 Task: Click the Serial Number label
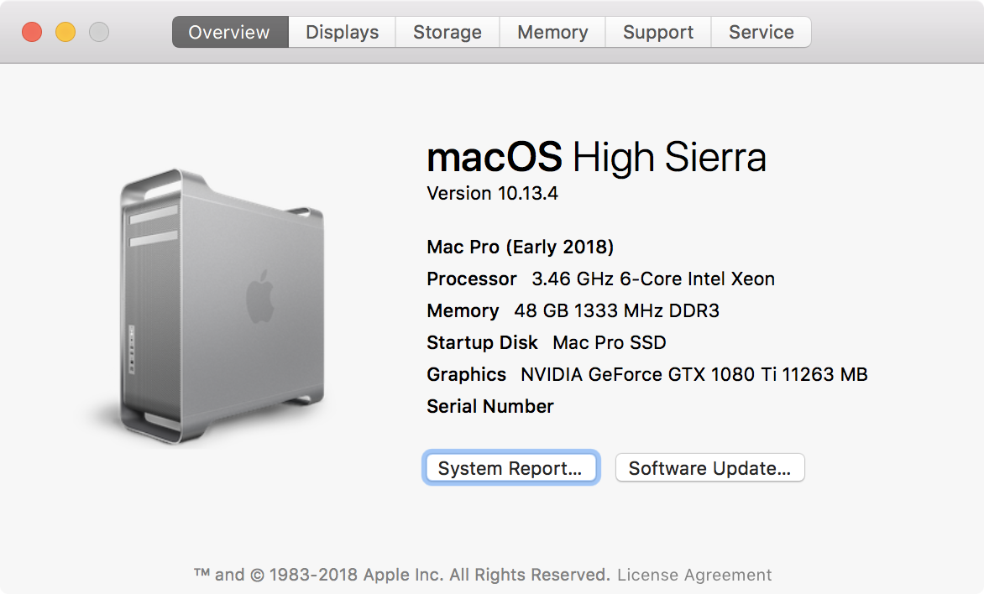(x=490, y=407)
